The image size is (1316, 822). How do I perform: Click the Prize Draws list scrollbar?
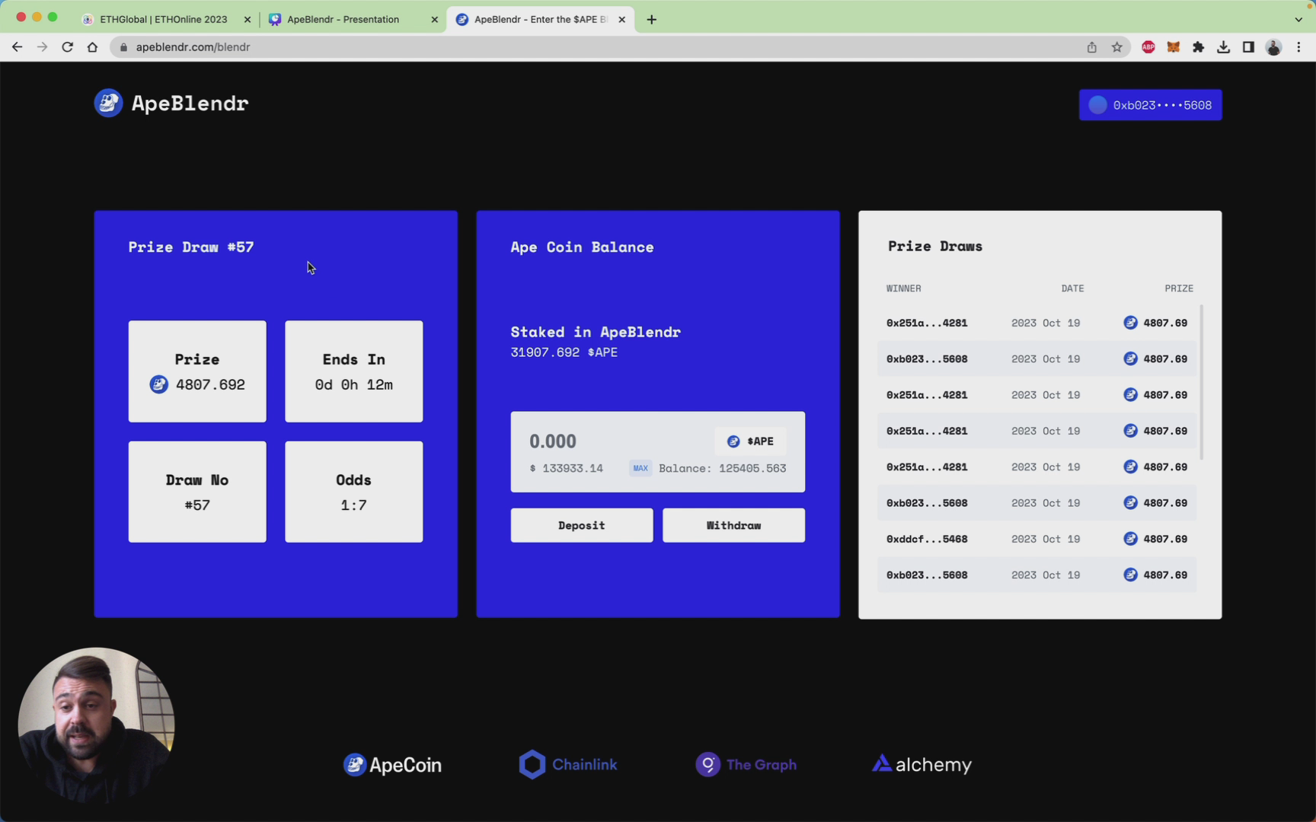click(x=1202, y=382)
